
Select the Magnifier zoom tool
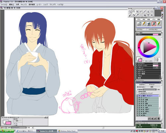click(130, 12)
